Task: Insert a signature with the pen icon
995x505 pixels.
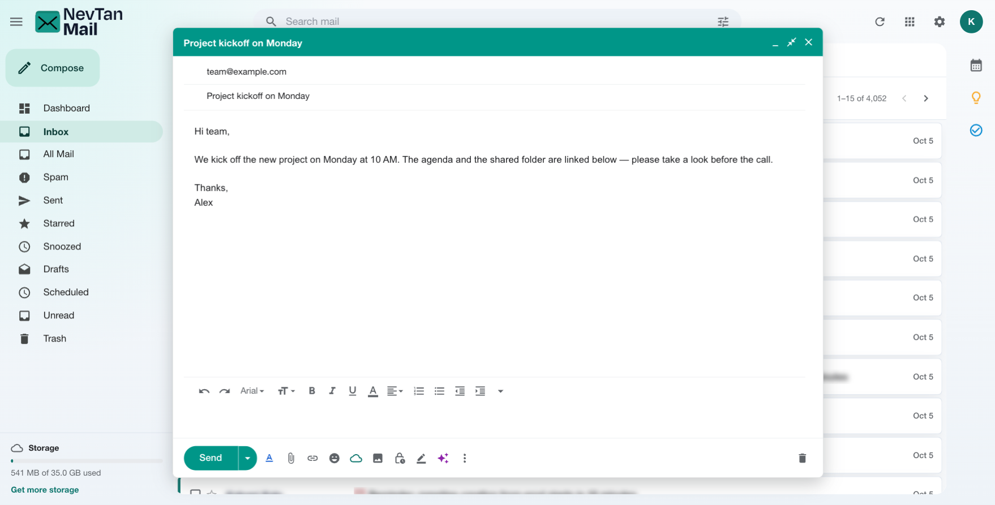Action: [421, 458]
